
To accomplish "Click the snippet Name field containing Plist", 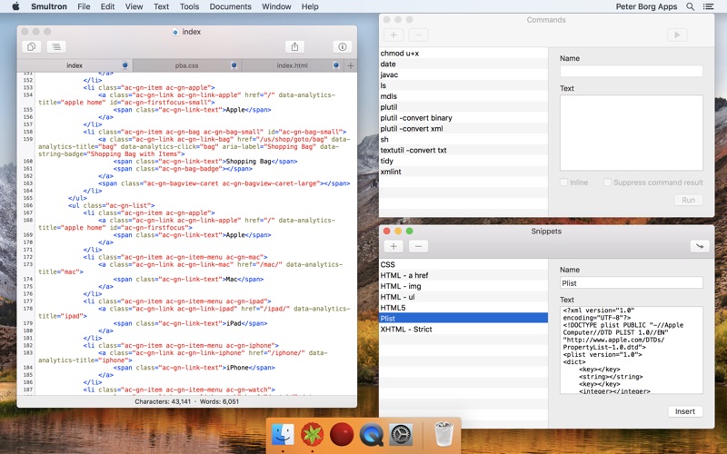I will [631, 283].
